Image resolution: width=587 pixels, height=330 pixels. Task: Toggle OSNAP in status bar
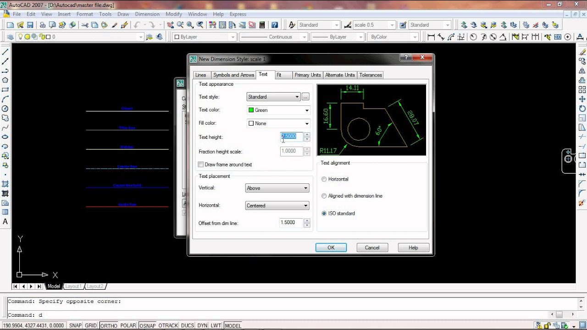coord(147,325)
